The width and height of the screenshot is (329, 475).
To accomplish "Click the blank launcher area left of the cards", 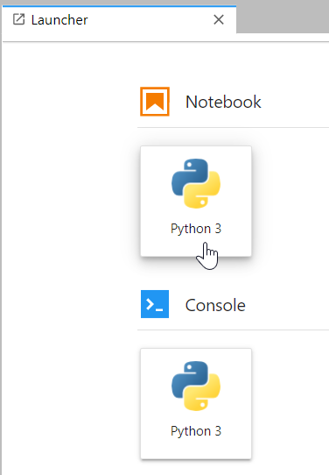I will pyautogui.click(x=69, y=258).
